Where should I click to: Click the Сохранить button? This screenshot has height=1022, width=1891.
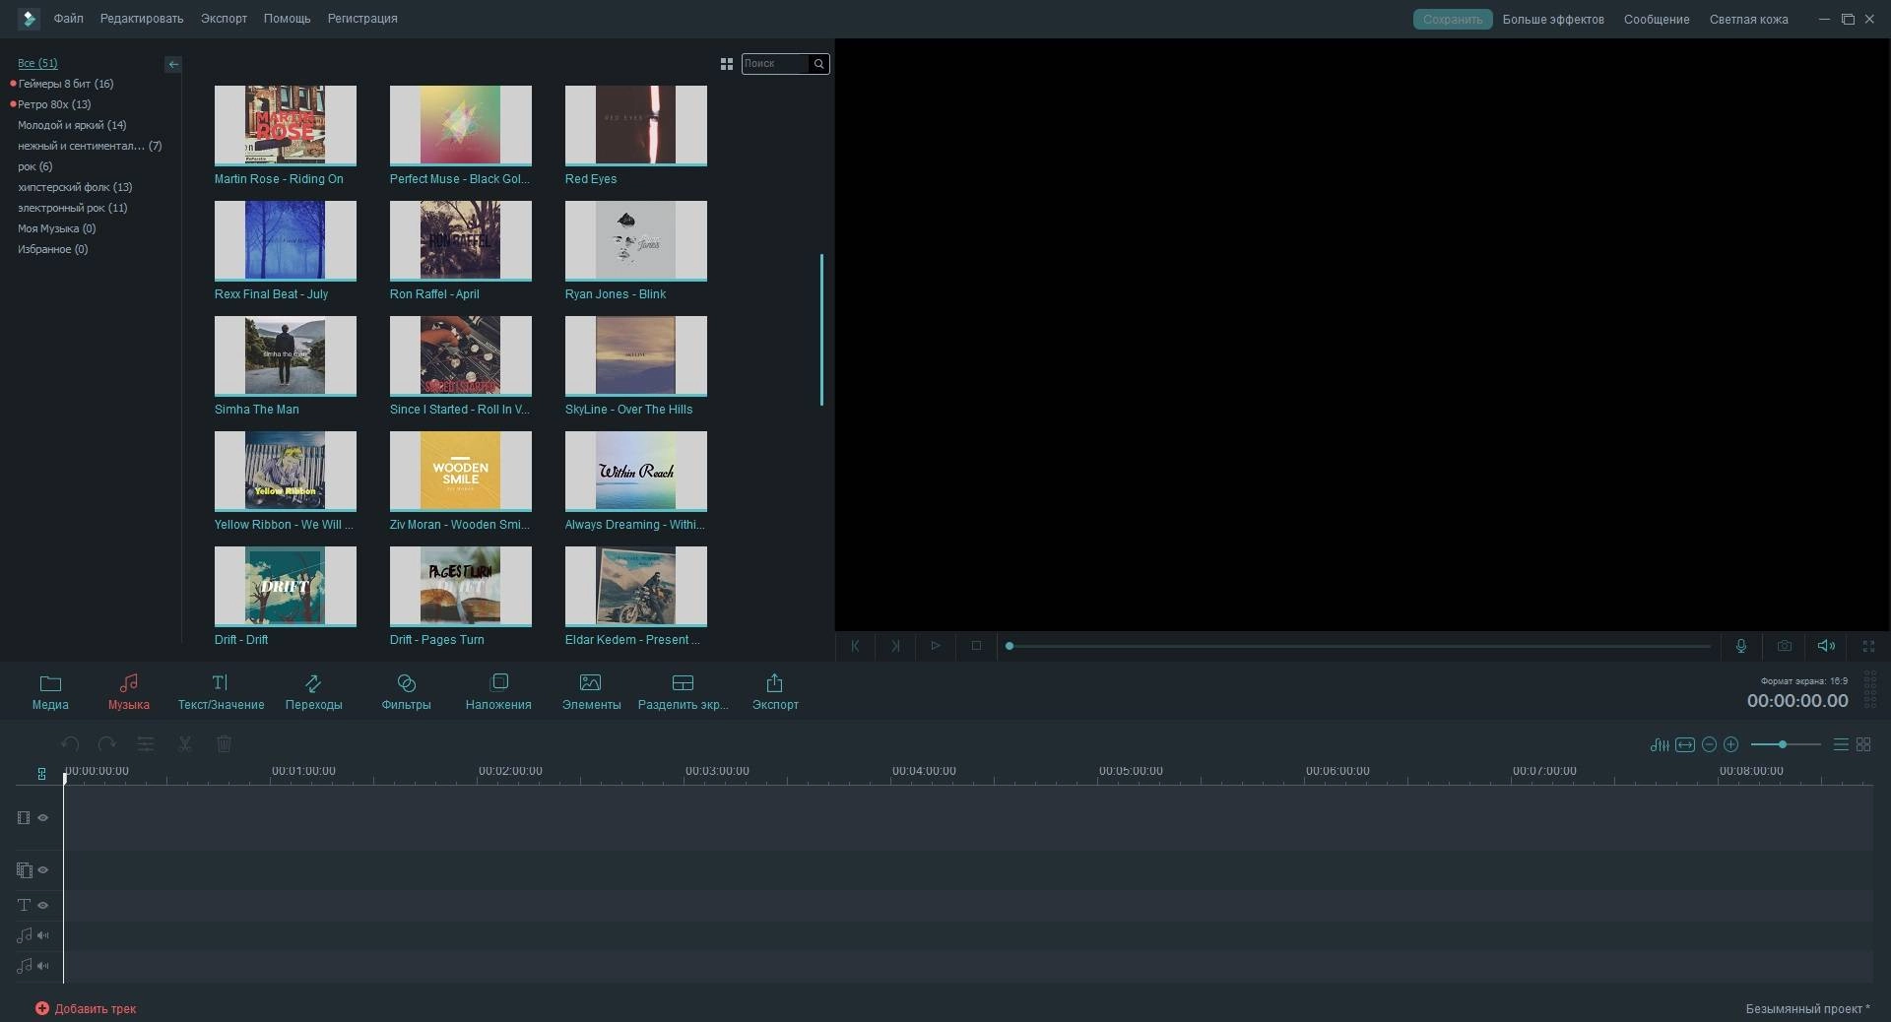[x=1453, y=20]
